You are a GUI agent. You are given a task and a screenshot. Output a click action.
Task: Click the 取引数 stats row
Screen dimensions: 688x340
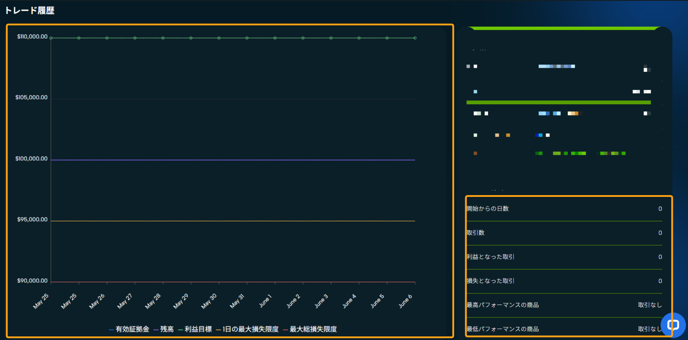coord(564,233)
